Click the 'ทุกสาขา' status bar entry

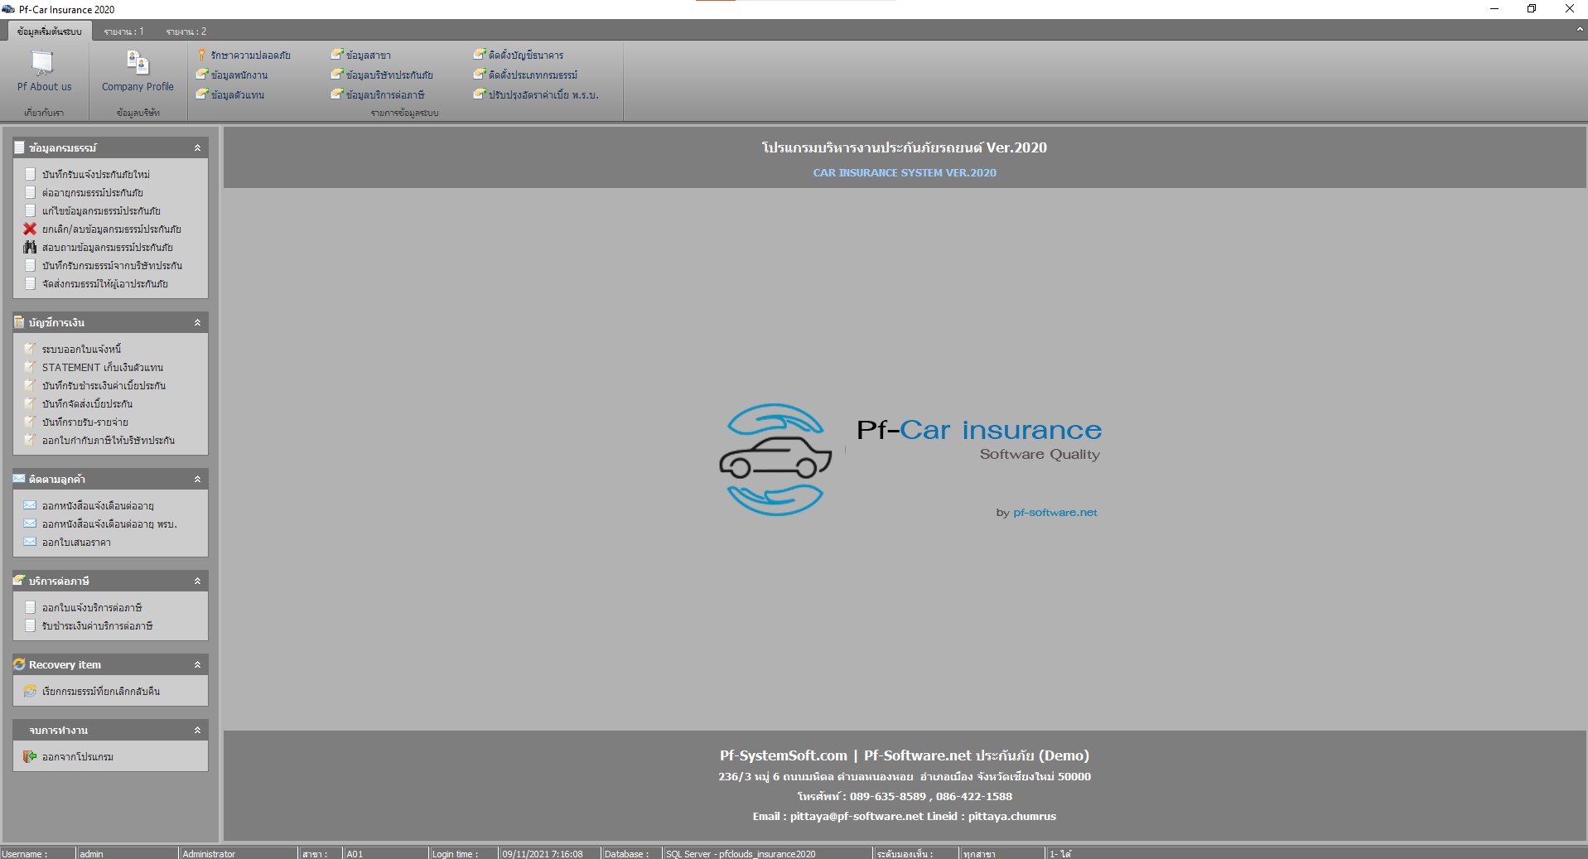(x=1002, y=853)
